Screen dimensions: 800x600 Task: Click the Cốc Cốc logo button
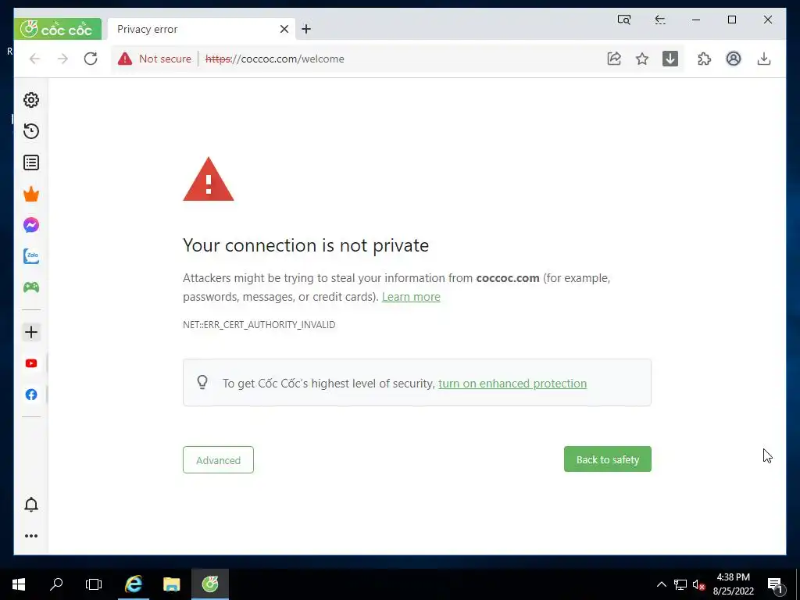(x=58, y=29)
